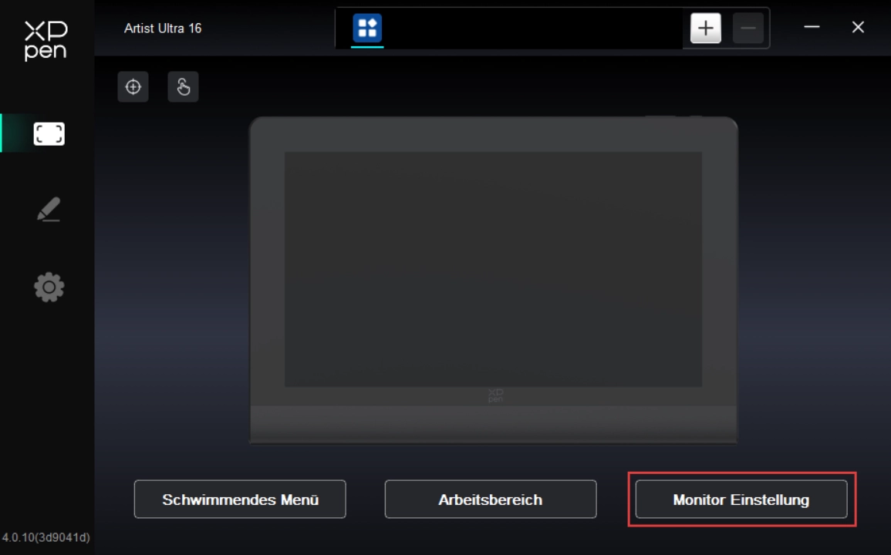The height and width of the screenshot is (555, 891).
Task: Select the blue all-applications grid icon
Action: pyautogui.click(x=367, y=29)
